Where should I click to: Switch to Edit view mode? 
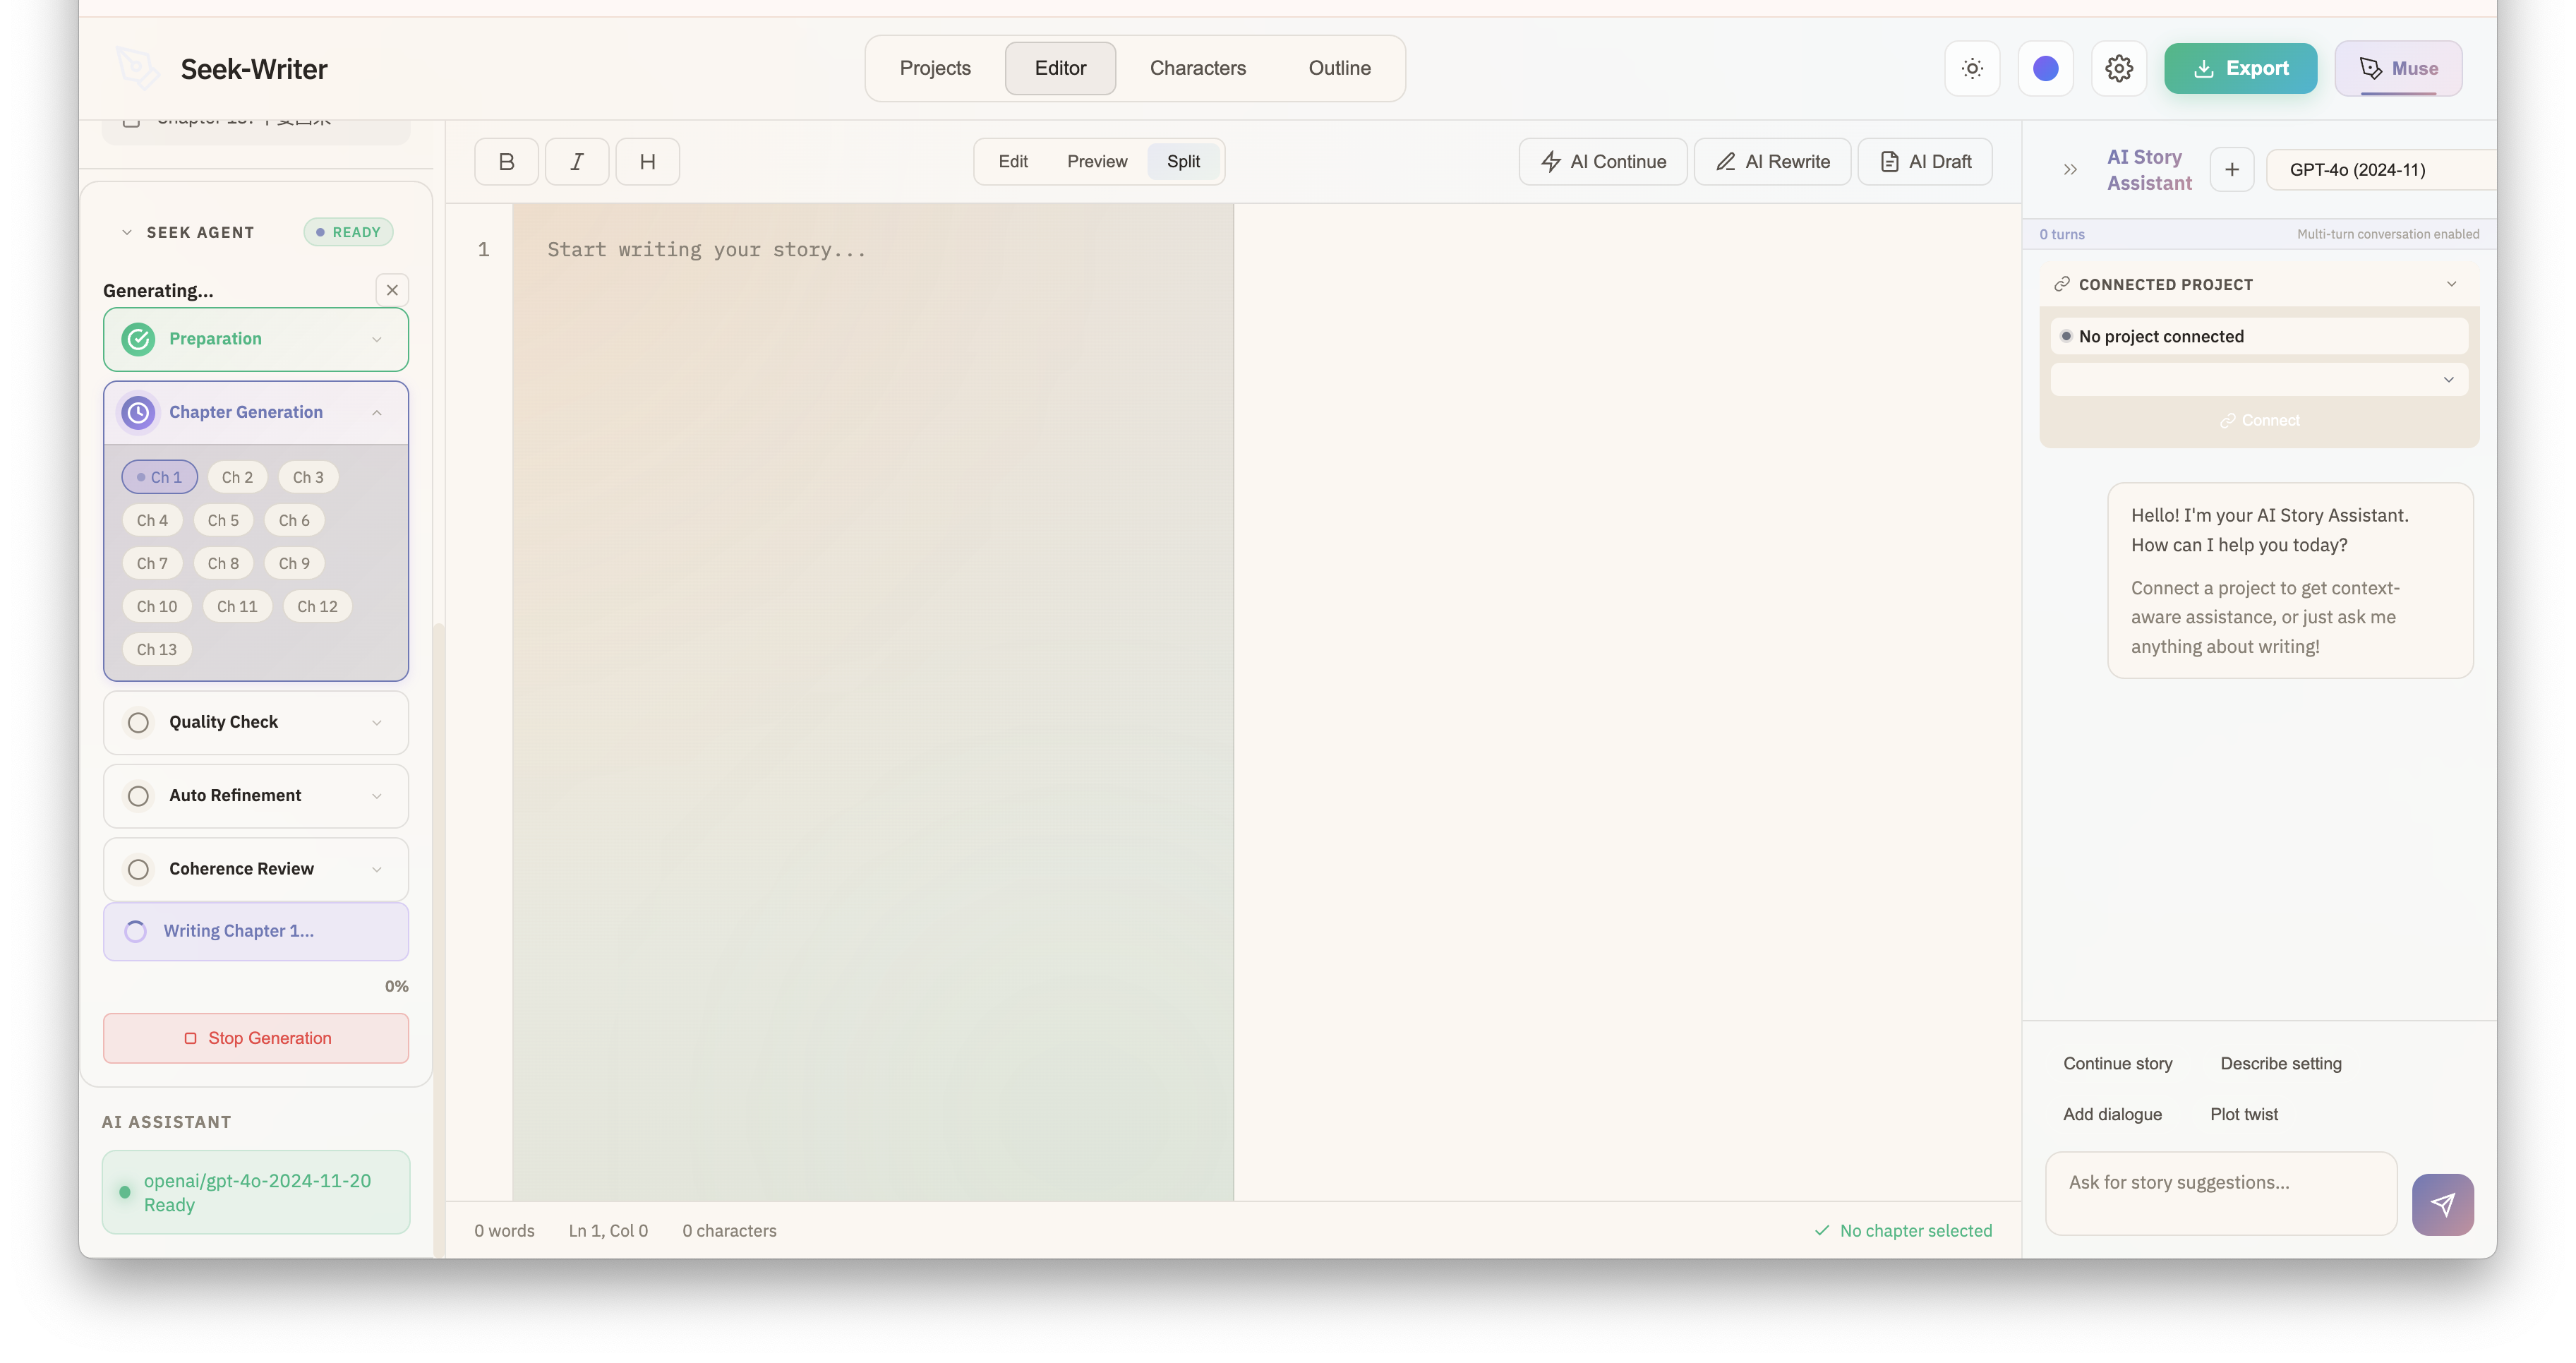1013,161
